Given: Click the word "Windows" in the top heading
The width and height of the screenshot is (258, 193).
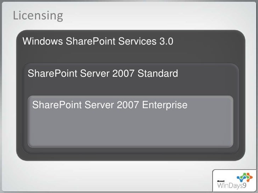Looking at the screenshot, I should (43, 41).
